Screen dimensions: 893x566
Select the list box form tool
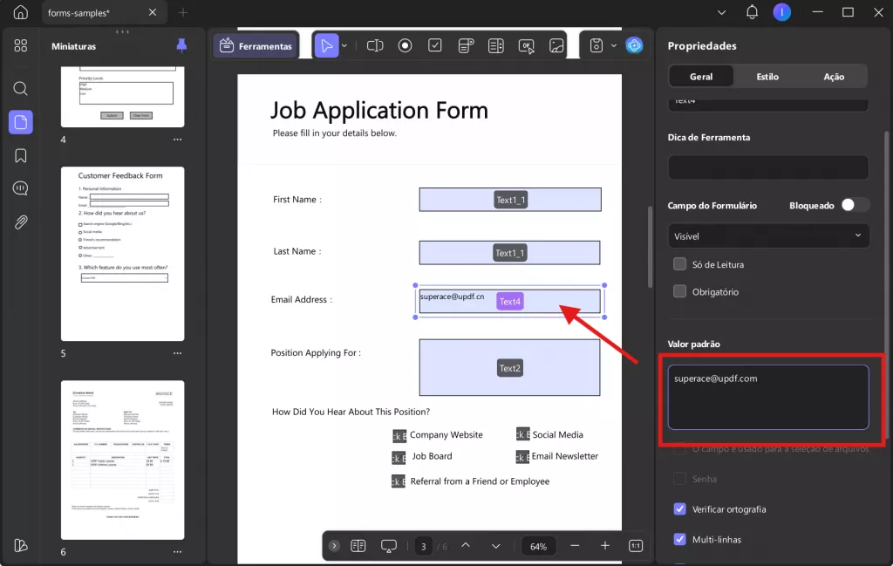(x=496, y=45)
